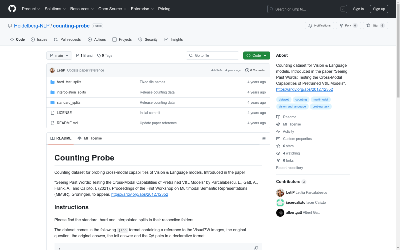This screenshot has width=400, height=250.
Task: Click the Sign up button
Action: (x=379, y=9)
